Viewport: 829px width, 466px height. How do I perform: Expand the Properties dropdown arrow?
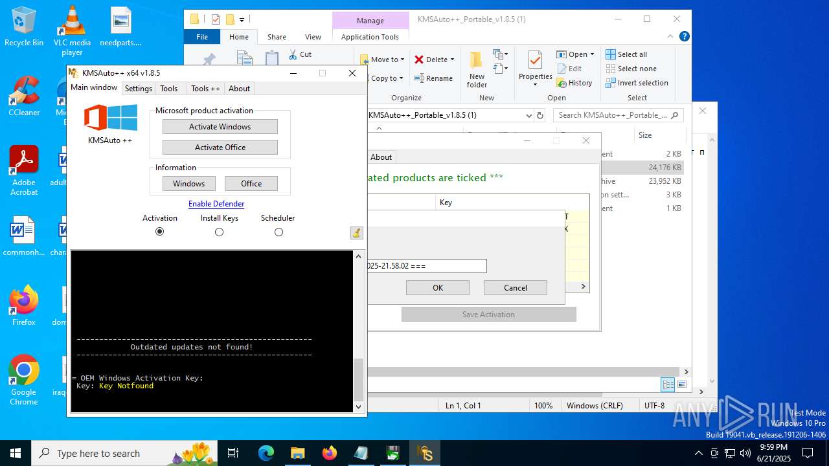tap(535, 84)
